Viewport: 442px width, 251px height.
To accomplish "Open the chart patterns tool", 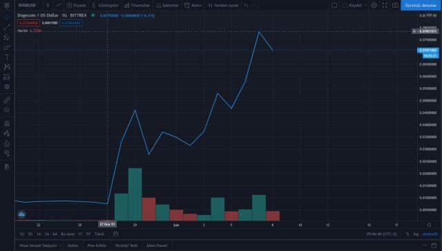I will tap(7, 67).
